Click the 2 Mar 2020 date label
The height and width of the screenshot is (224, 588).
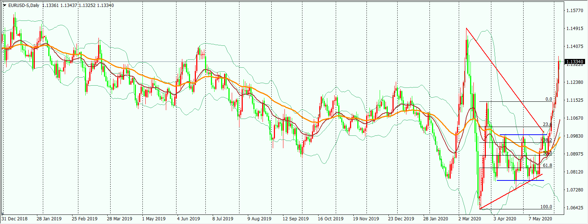(x=470, y=219)
